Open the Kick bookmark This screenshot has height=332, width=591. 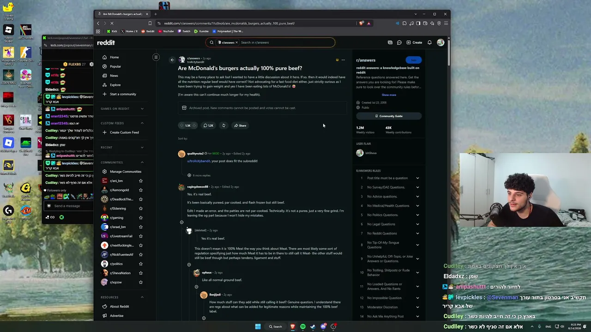click(112, 31)
